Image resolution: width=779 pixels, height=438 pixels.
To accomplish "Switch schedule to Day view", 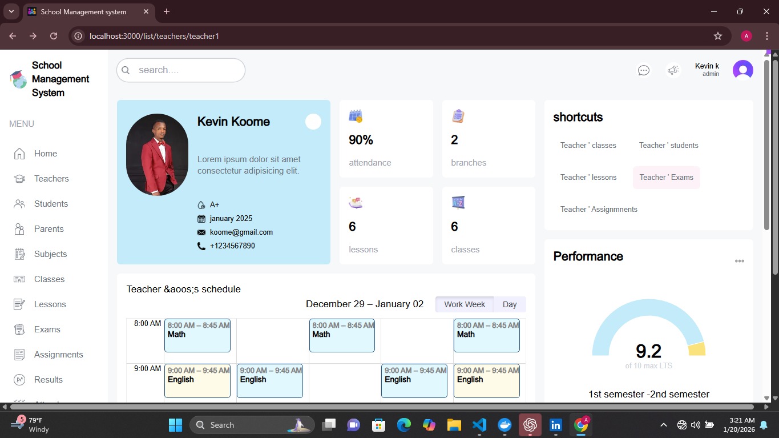I will (x=509, y=304).
